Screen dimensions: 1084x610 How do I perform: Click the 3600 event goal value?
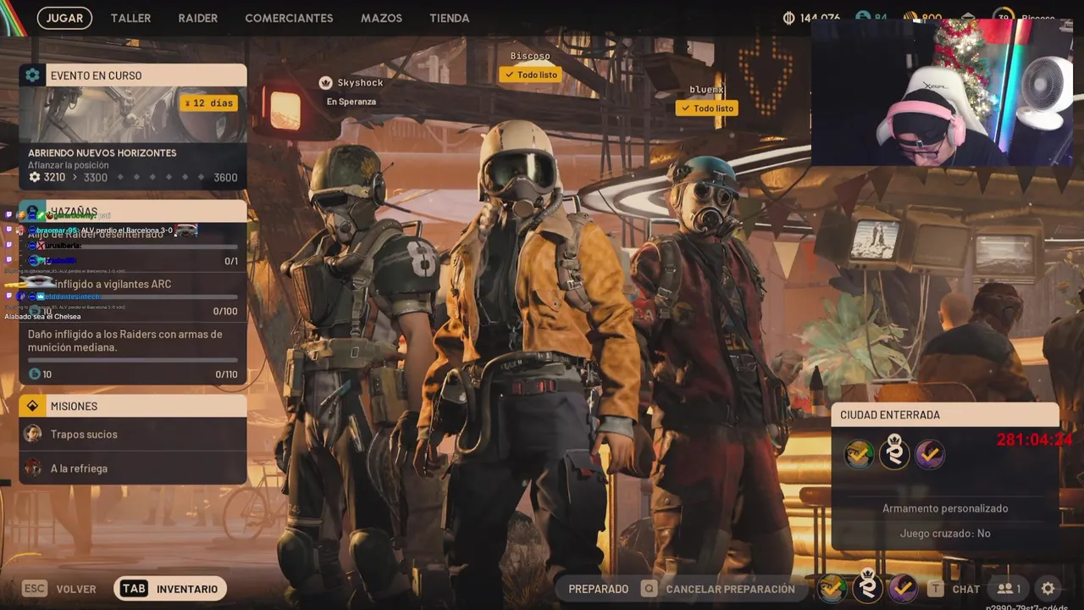pyautogui.click(x=225, y=177)
